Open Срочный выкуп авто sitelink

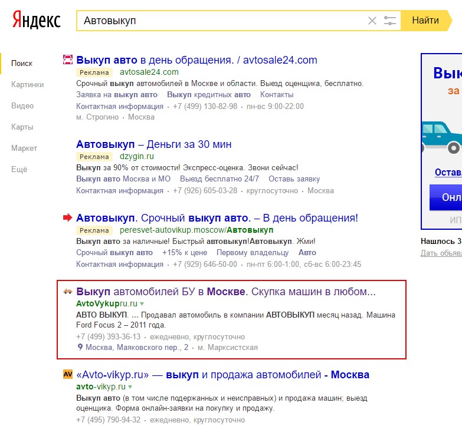click(x=114, y=252)
